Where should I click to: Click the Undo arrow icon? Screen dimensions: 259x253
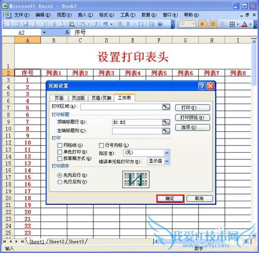pos(106,24)
